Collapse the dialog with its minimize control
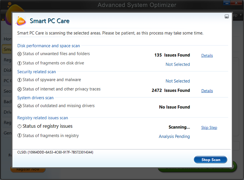 coord(227,16)
